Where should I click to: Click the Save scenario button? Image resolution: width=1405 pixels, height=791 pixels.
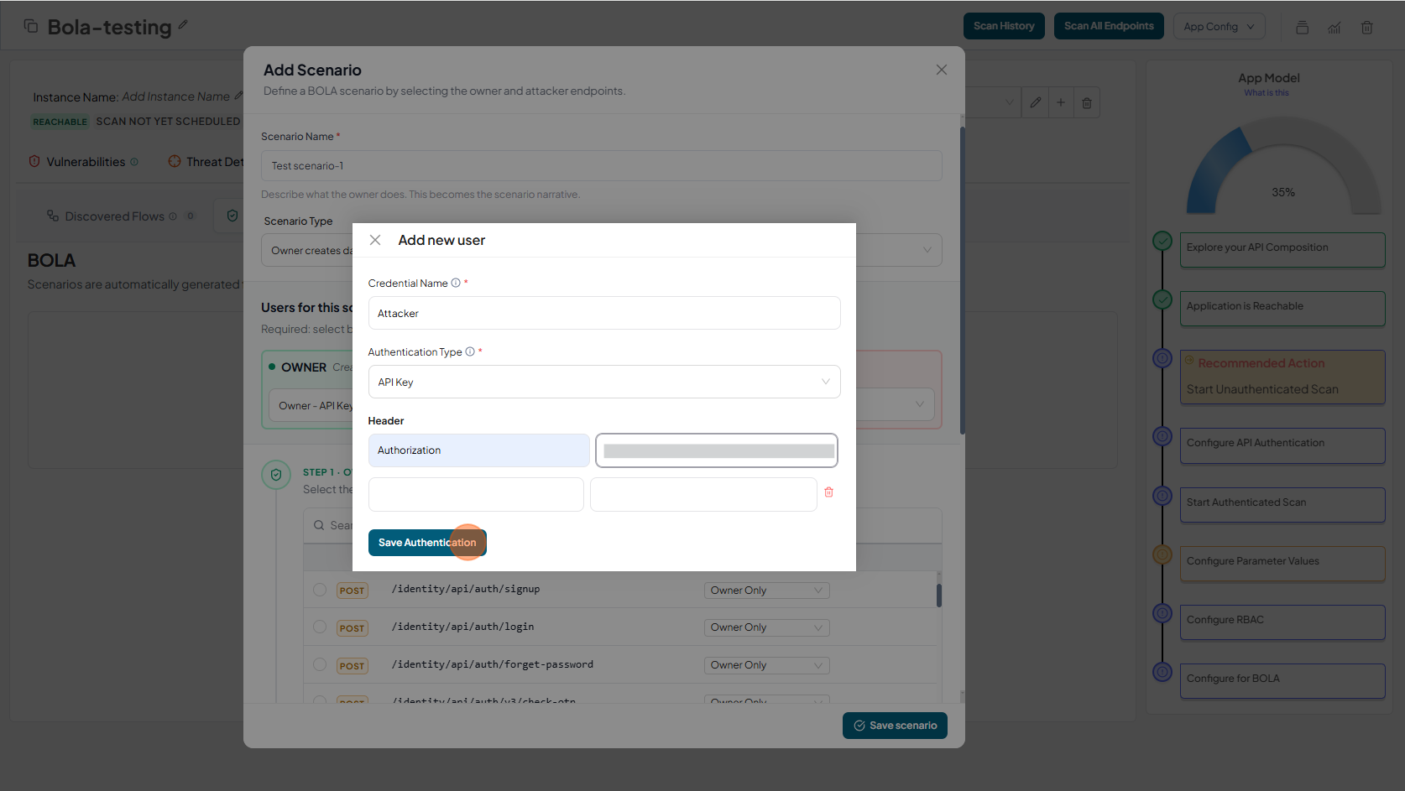895,726
